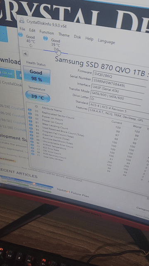Click the blue download button under the Download heading
The height and width of the screenshot is (266, 149).
click(x=7, y=73)
